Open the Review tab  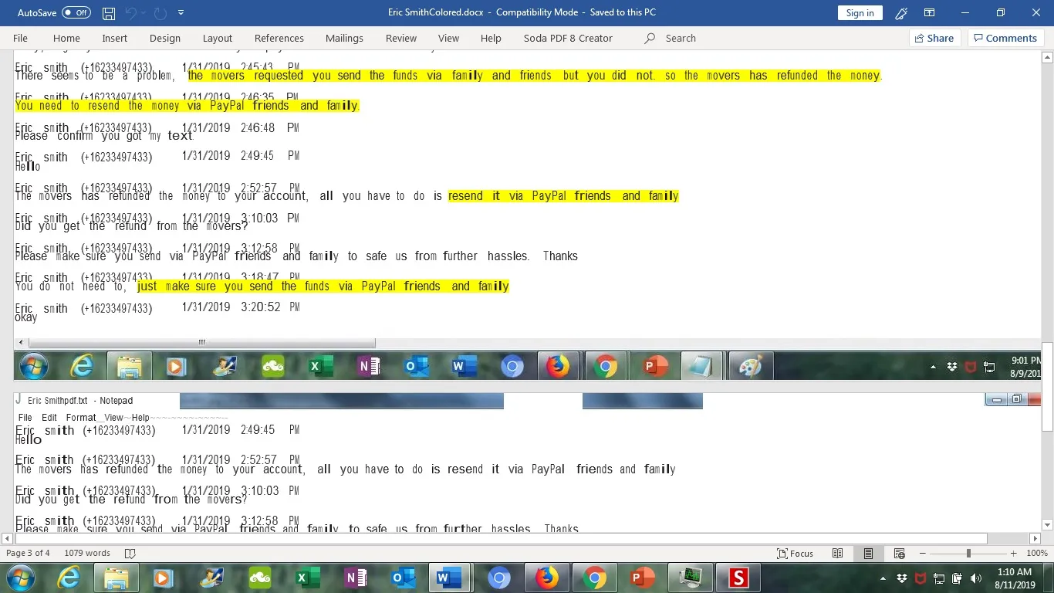(401, 38)
